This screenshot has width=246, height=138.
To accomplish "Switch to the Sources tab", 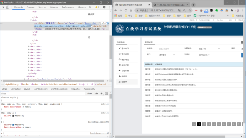I will [42, 7].
